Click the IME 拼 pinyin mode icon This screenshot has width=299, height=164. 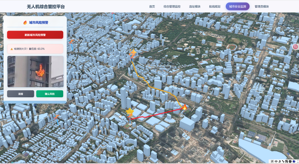point(272,161)
